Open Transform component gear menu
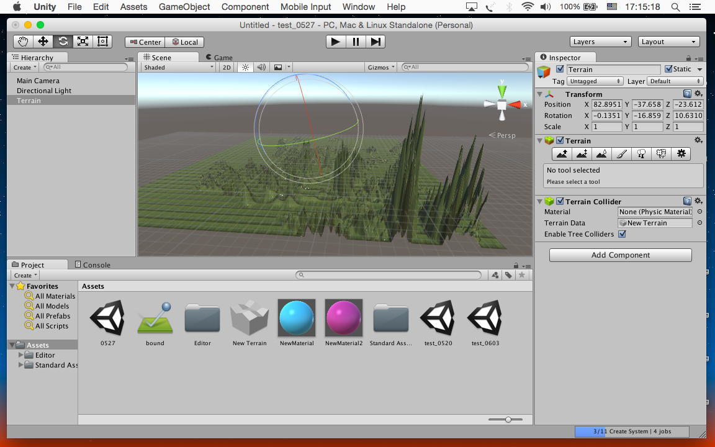Screen dimensions: 715x447 698,94
